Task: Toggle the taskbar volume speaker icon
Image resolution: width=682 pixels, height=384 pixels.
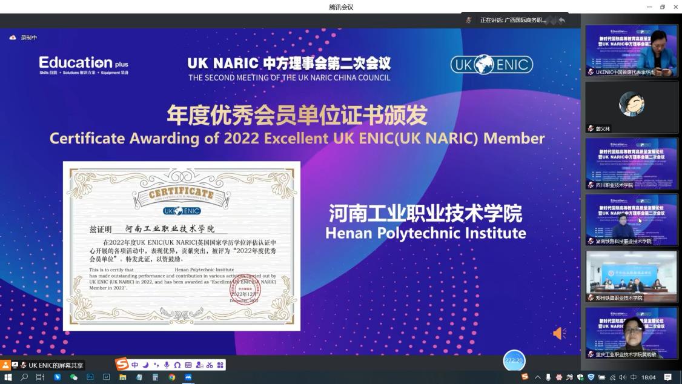Action: pyautogui.click(x=623, y=377)
